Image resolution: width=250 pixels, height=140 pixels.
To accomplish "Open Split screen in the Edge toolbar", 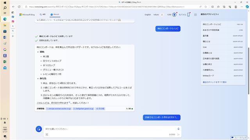I will click(212, 7).
